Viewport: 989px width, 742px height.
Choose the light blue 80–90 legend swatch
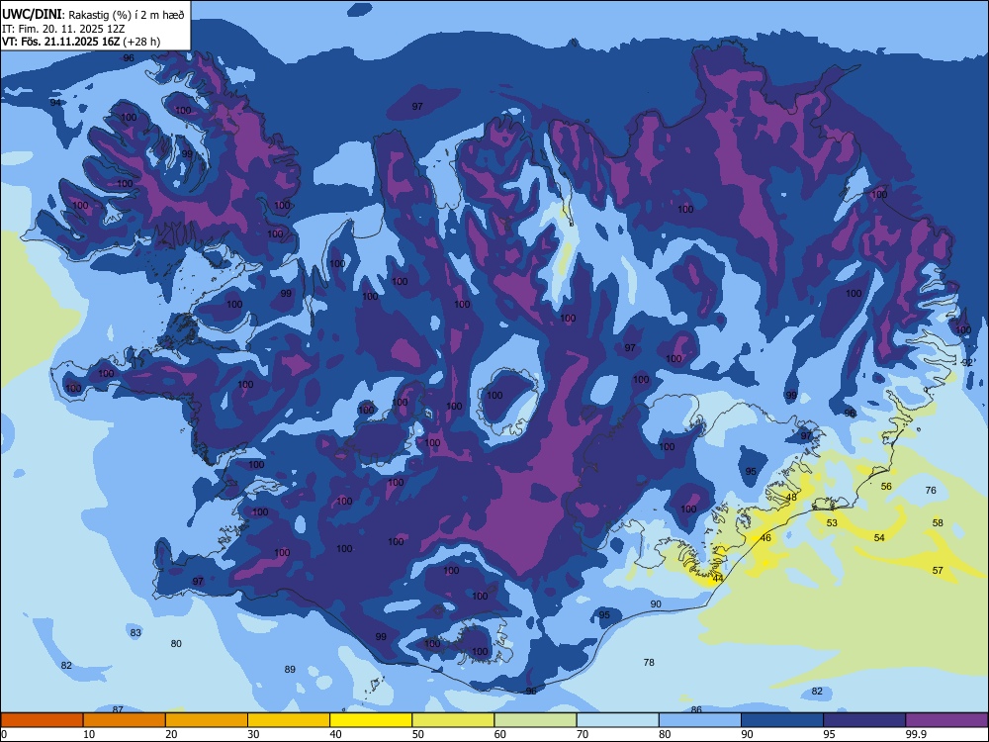click(700, 720)
